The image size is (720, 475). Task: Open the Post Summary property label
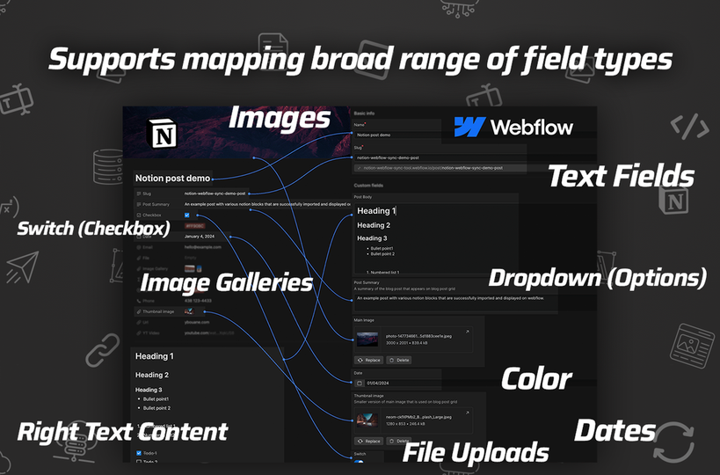point(156,204)
